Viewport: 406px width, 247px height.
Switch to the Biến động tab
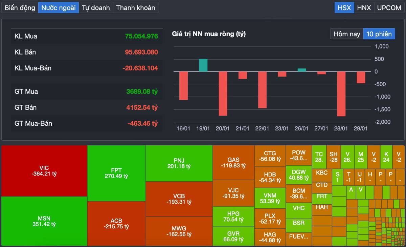click(x=19, y=7)
